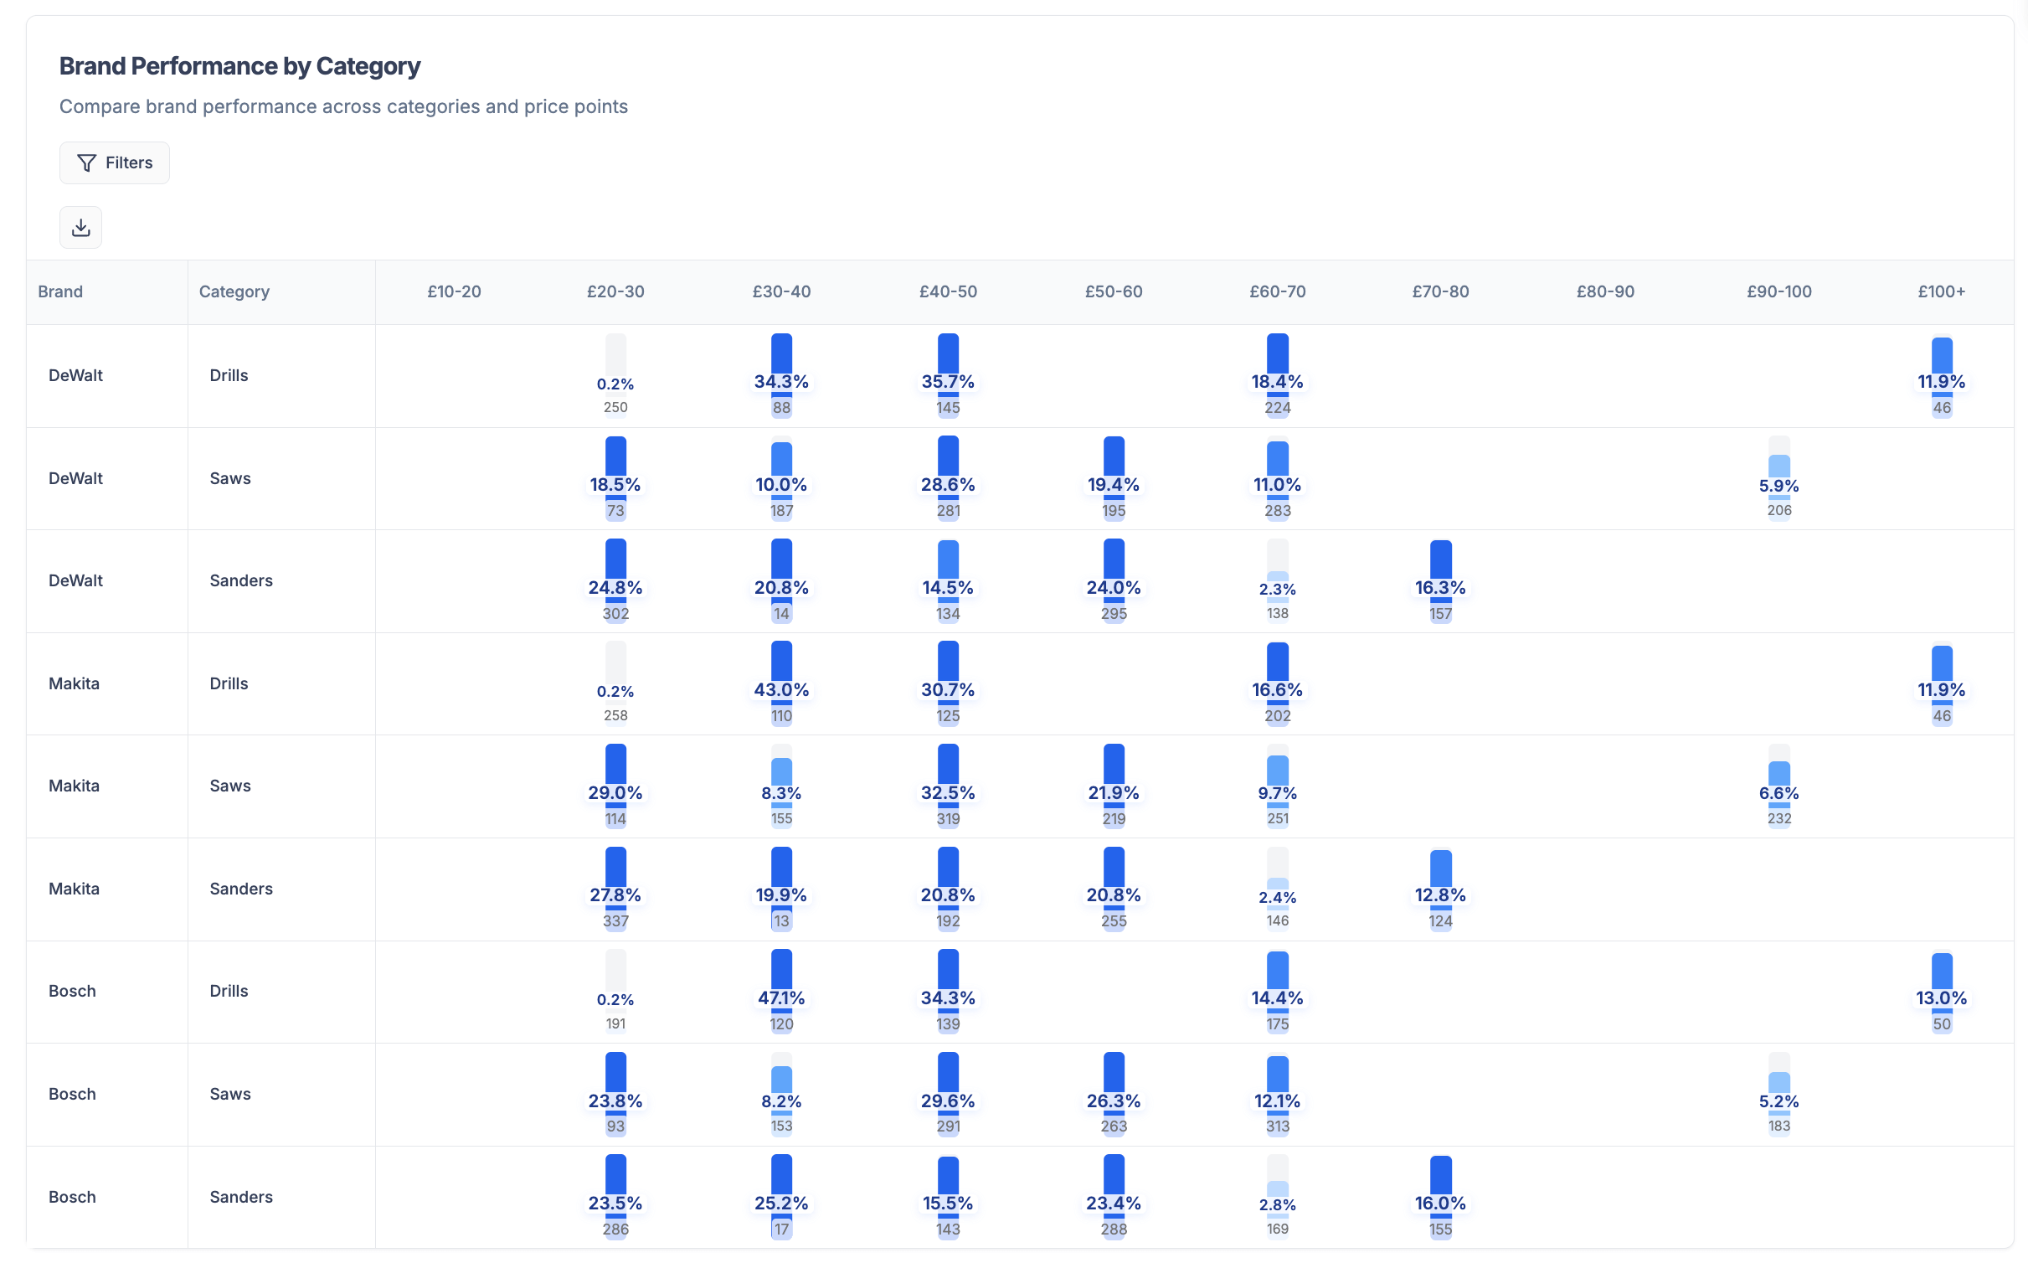
Task: Click the Brand column header
Action: 60,291
